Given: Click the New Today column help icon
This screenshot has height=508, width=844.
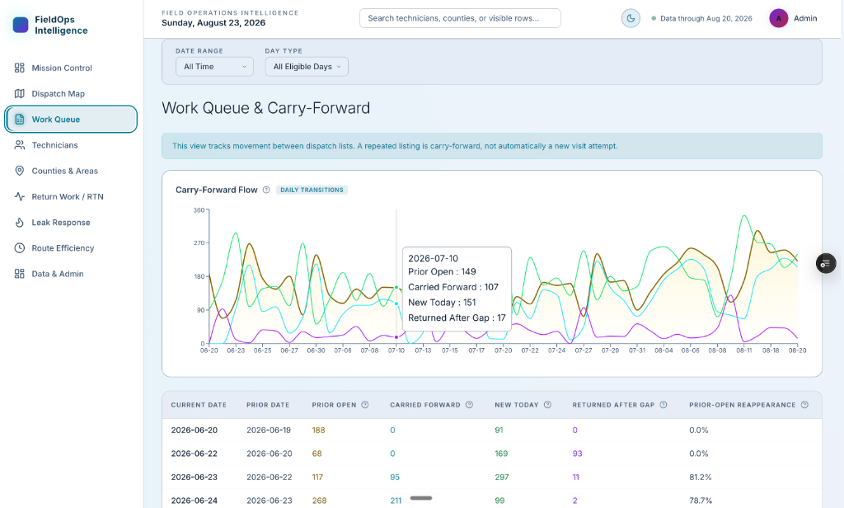Looking at the screenshot, I should (547, 405).
